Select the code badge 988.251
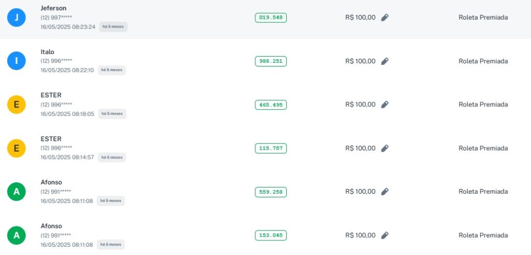The image size is (531, 255). (x=271, y=61)
